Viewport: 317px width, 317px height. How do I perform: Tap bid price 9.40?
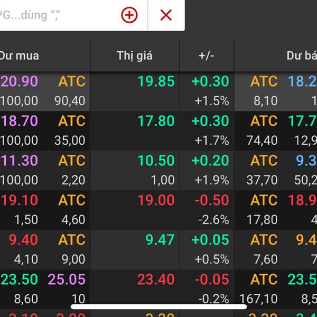tap(23, 240)
